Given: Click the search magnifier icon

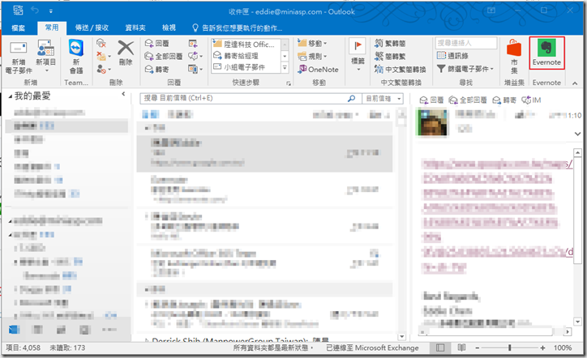Looking at the screenshot, I should point(352,98).
